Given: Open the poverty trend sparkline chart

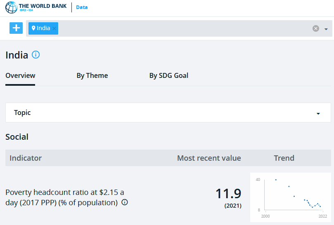Looking at the screenshot, I should [291, 197].
